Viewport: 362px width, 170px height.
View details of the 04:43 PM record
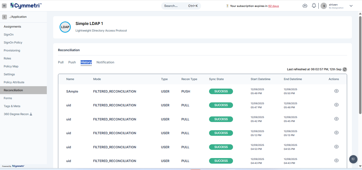[x=336, y=160]
